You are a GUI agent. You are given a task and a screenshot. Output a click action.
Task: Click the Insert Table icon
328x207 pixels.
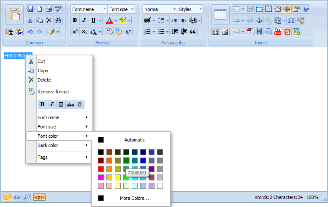pos(220,14)
